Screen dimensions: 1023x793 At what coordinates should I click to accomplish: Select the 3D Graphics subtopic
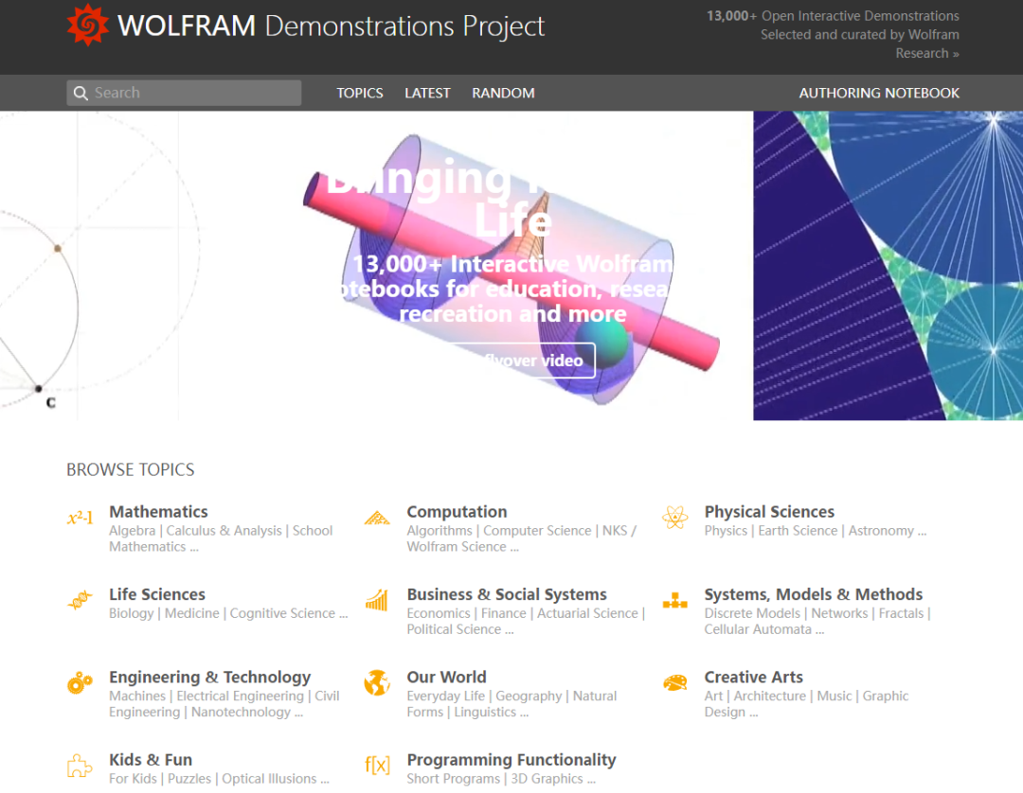547,779
